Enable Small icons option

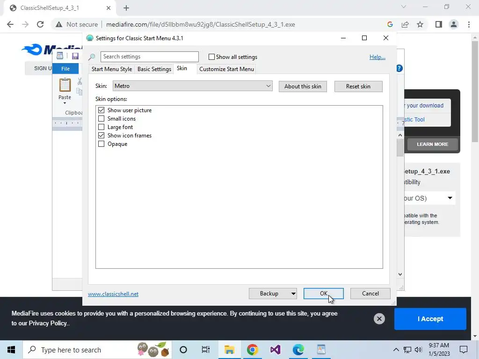pyautogui.click(x=101, y=119)
